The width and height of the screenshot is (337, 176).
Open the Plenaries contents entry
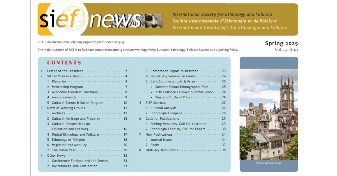pos(59,82)
